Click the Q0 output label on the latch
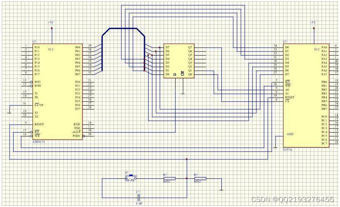Viewport: 340px width, 207px height. 190,74
